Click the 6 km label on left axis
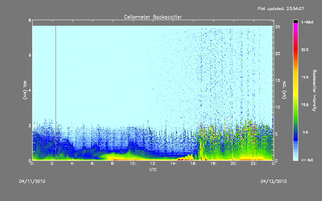The image size is (322, 201). click(30, 55)
